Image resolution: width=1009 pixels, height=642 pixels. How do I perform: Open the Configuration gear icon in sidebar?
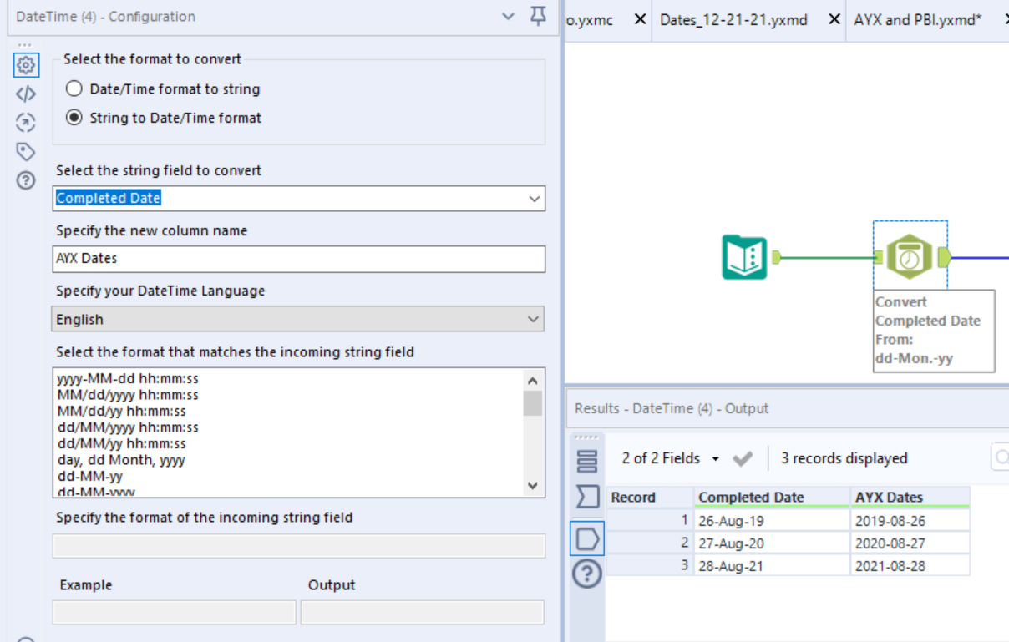click(x=26, y=65)
